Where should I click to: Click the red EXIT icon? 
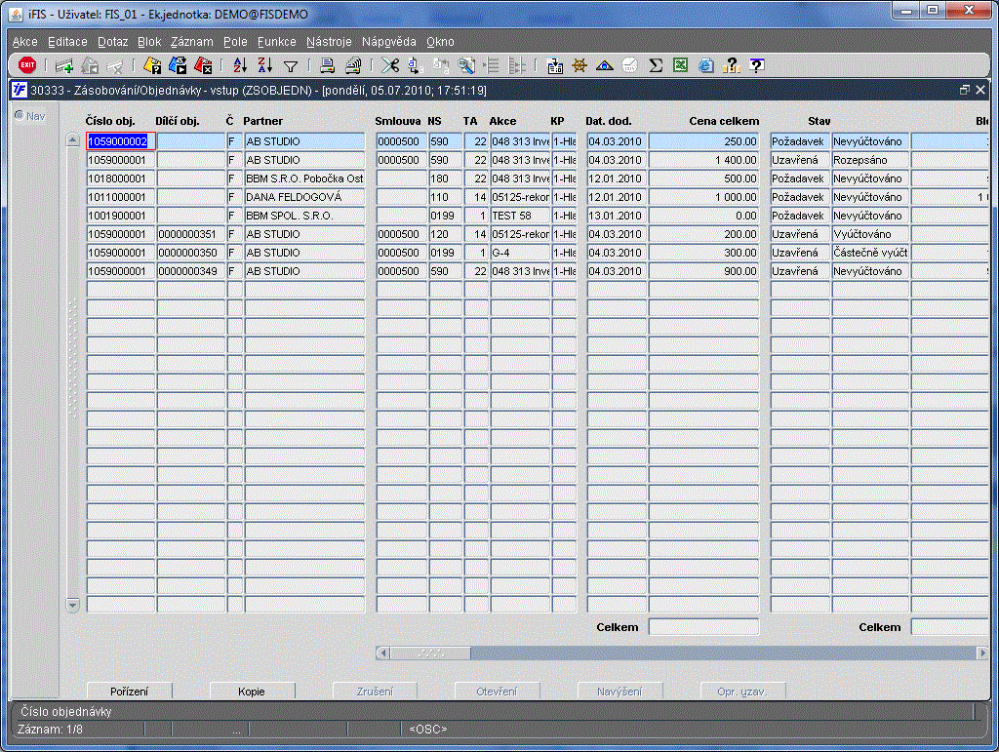click(26, 65)
